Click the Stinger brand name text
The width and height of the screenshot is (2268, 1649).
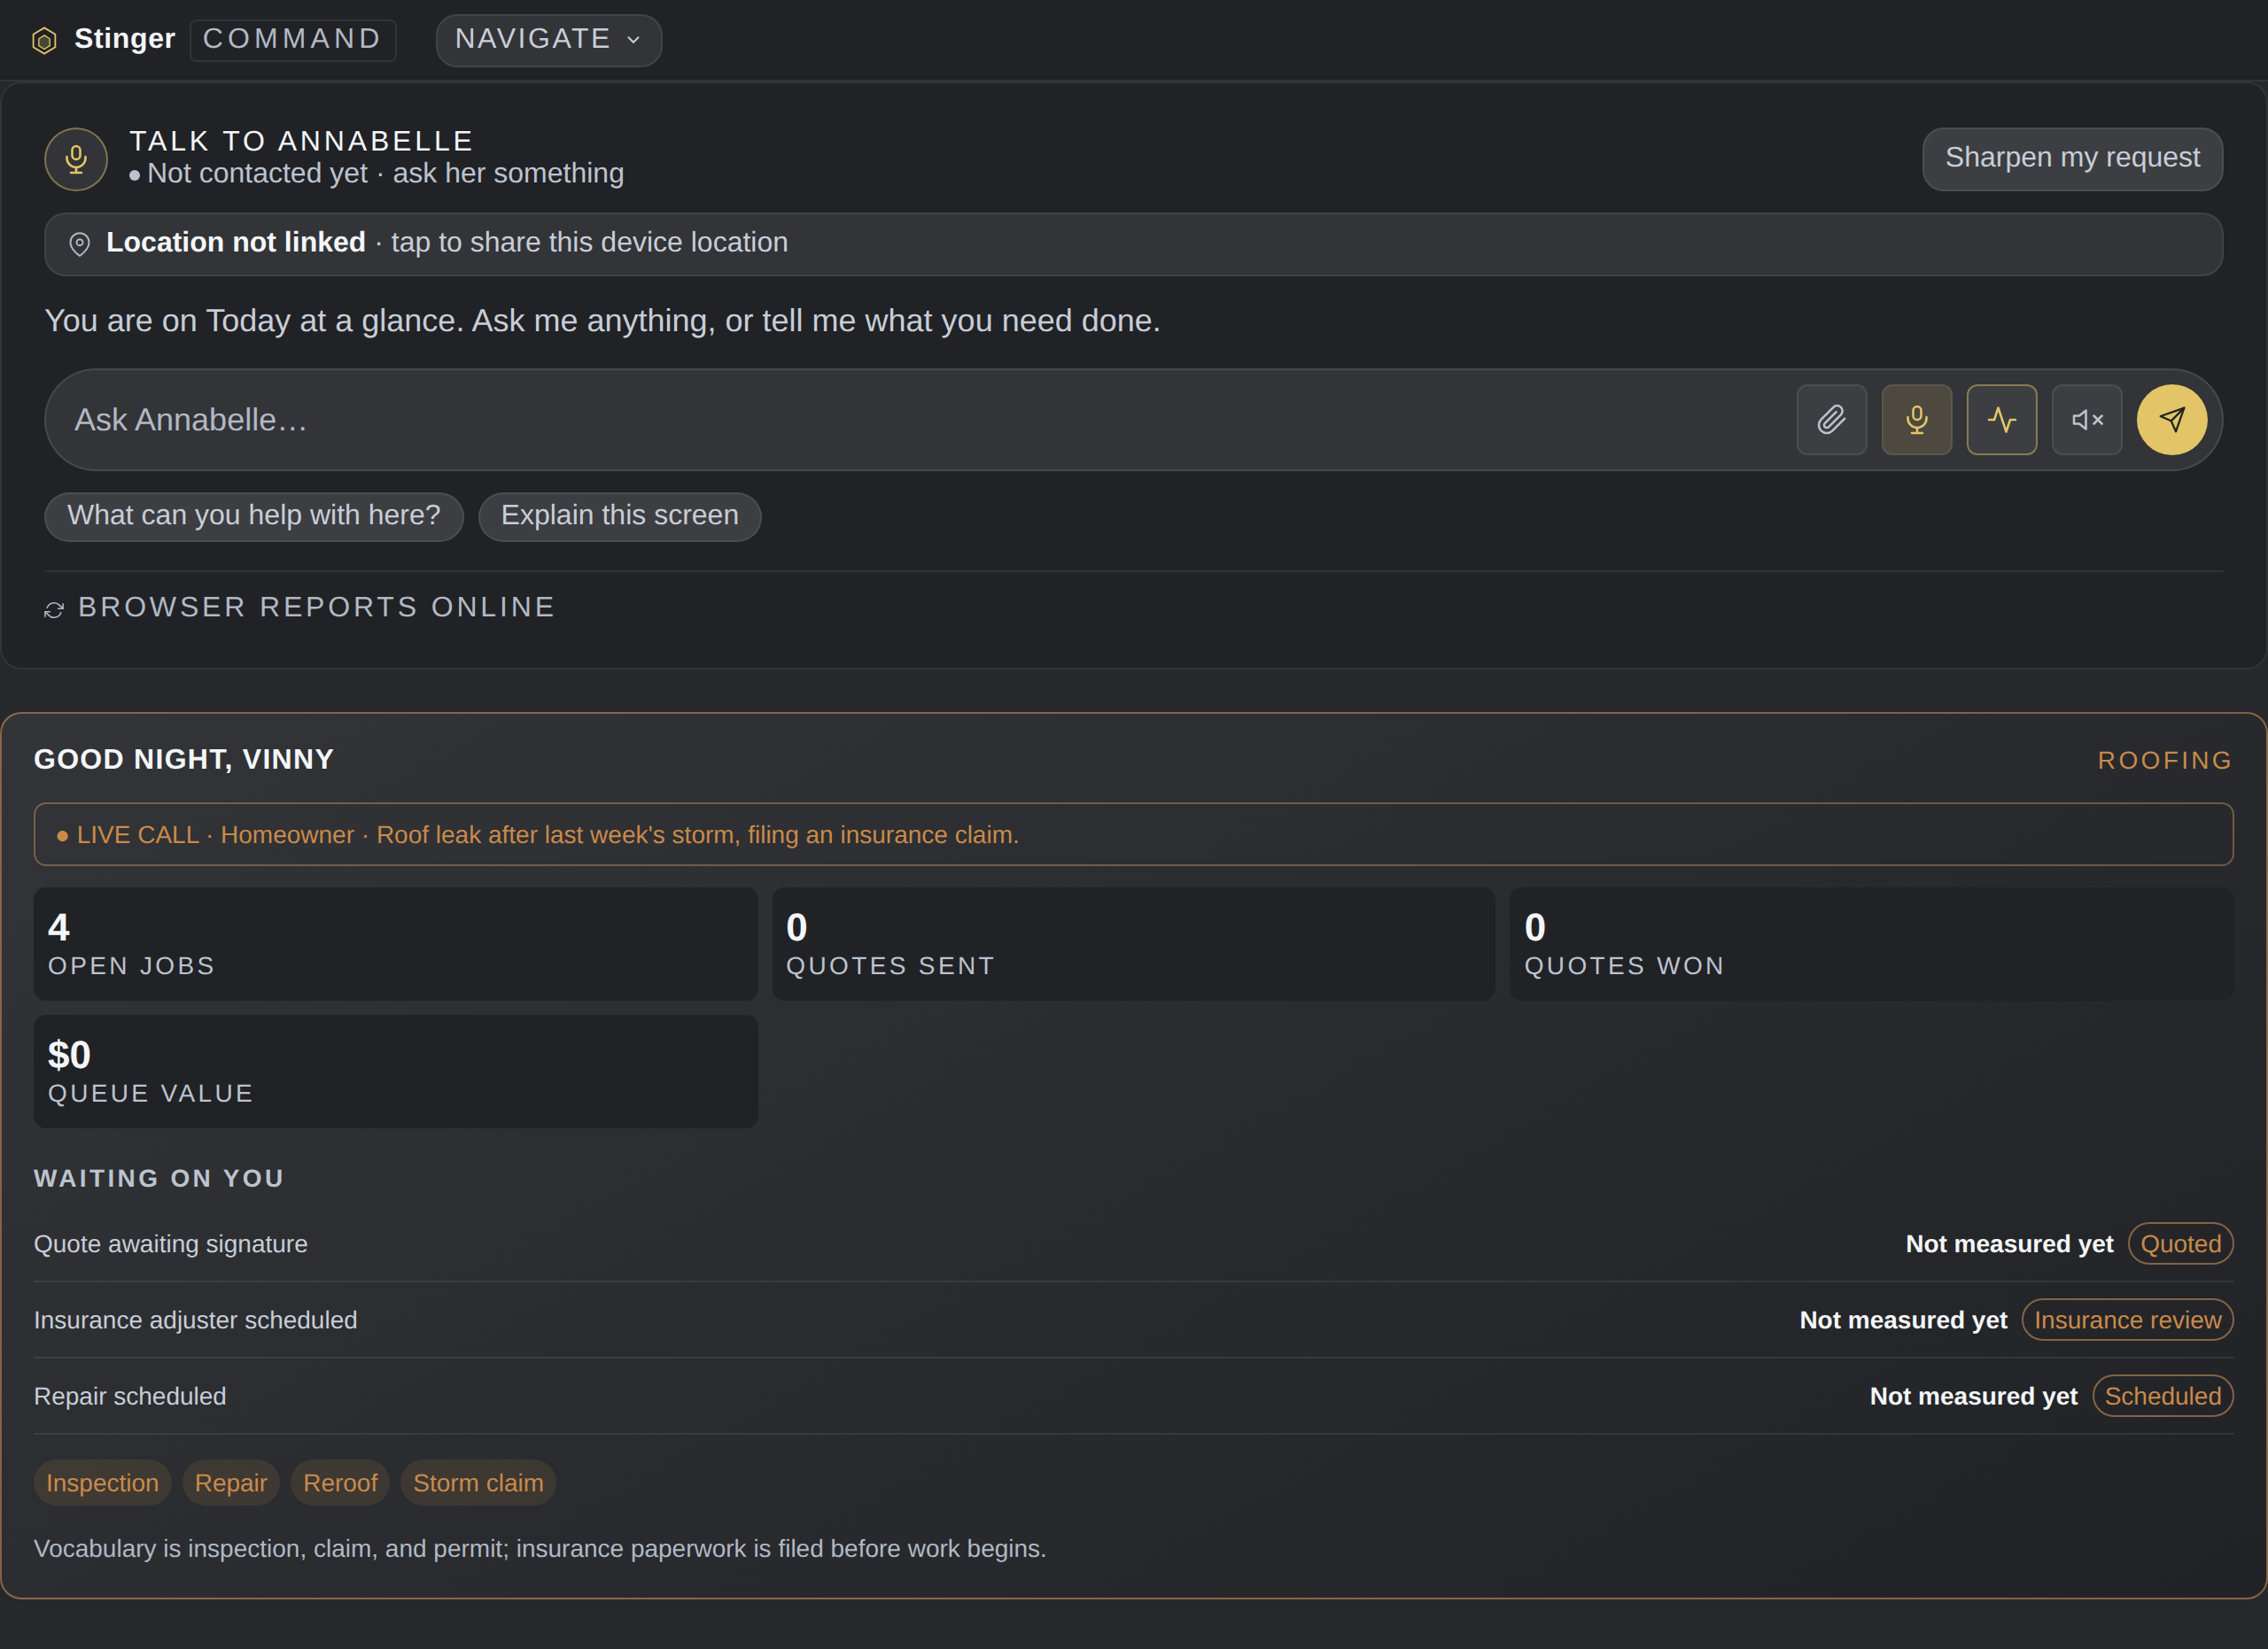(125, 39)
